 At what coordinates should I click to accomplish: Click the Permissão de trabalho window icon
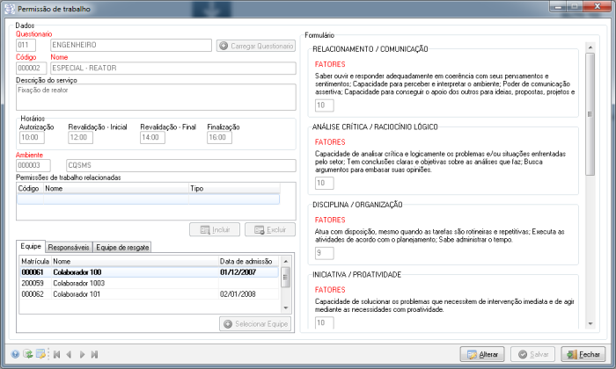(x=10, y=8)
